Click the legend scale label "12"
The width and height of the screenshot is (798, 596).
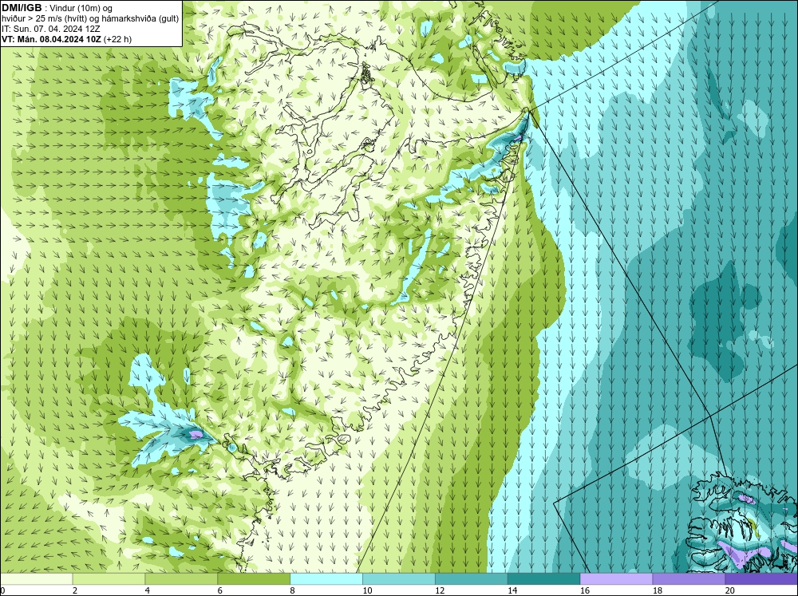click(x=440, y=590)
